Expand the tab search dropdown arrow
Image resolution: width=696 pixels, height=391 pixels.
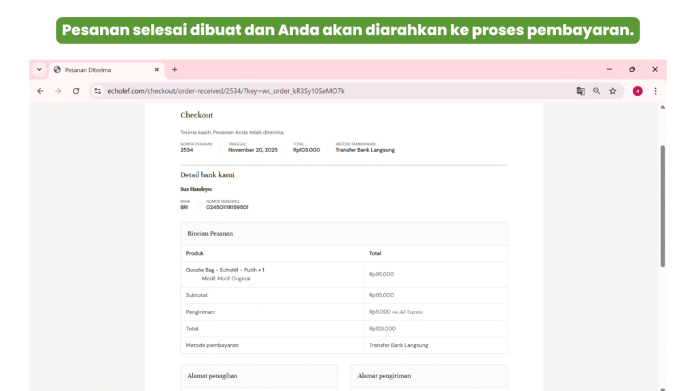pos(39,70)
